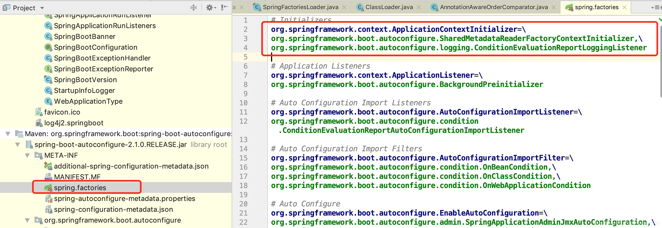Close the AnnotationAwareOrderComparator.java tab
Image resolution: width=662 pixels, height=228 pixels.
click(554, 8)
